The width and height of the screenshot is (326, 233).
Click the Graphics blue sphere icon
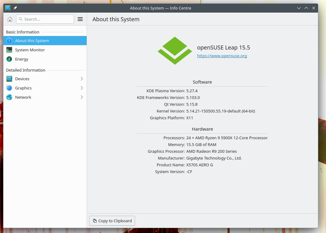click(9, 88)
